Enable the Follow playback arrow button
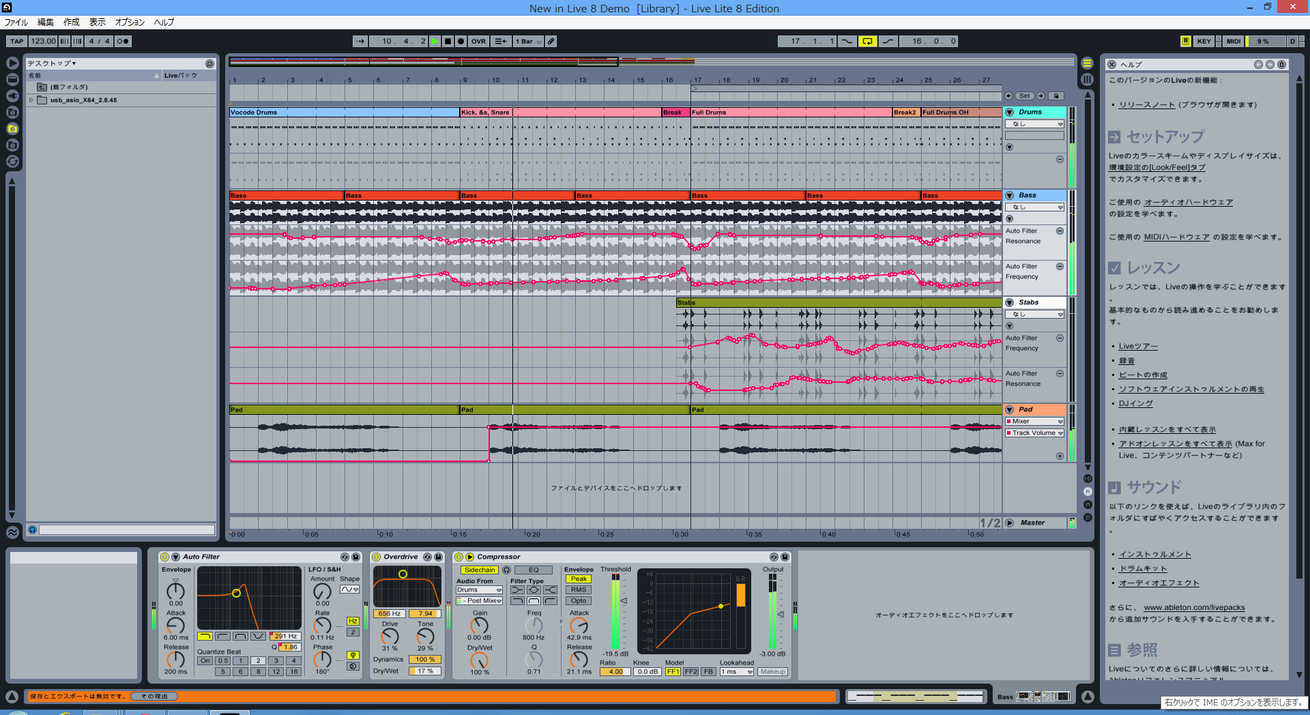Image resolution: width=1310 pixels, height=715 pixels. point(360,42)
